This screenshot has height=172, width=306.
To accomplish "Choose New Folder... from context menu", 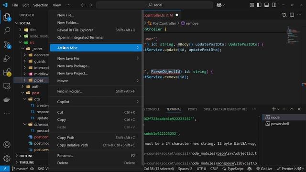I will tap(96, 22).
